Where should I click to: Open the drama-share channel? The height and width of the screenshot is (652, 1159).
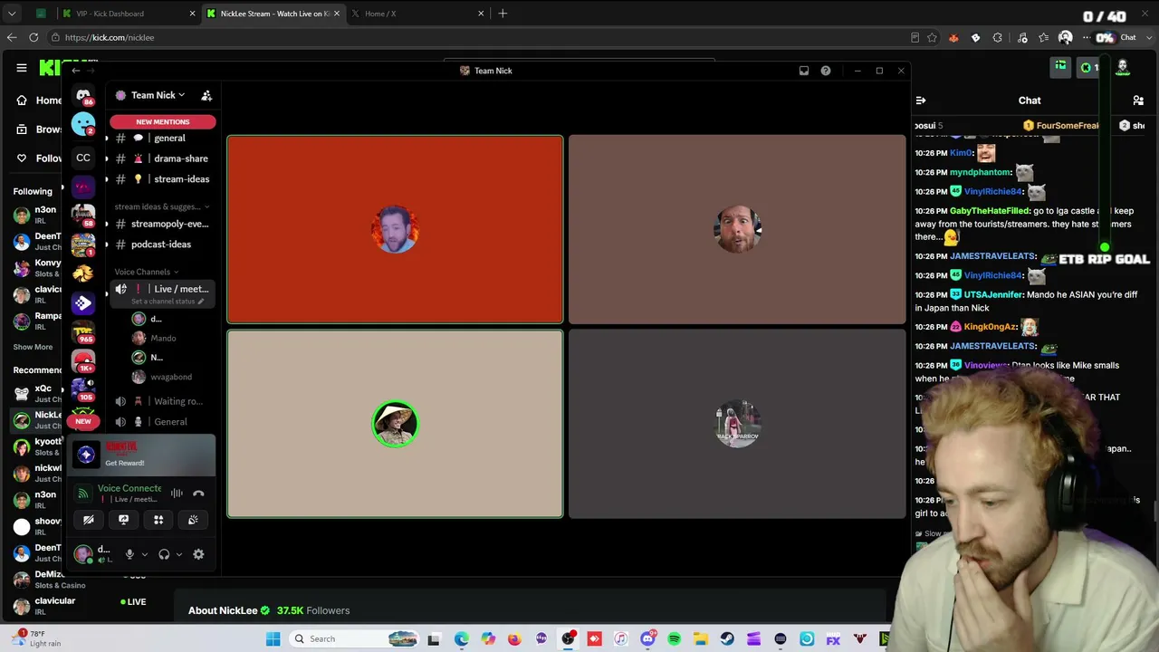pos(161,158)
